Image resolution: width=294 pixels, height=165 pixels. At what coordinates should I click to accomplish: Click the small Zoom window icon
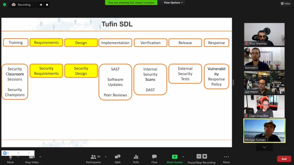tap(5, 153)
